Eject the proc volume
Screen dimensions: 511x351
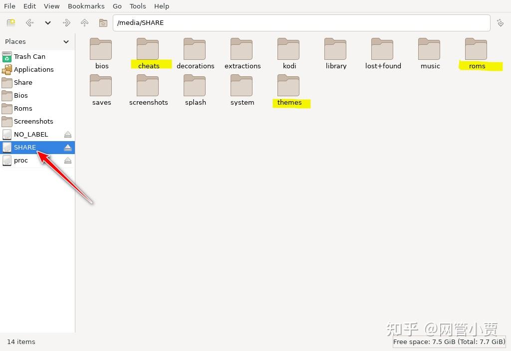coord(68,160)
